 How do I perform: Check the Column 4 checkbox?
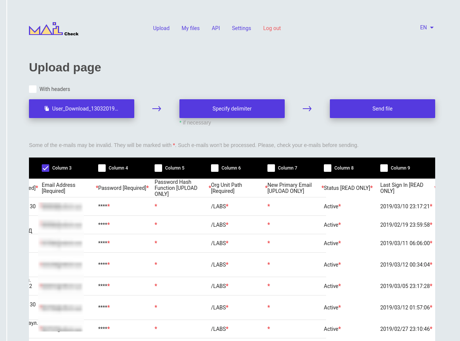102,168
